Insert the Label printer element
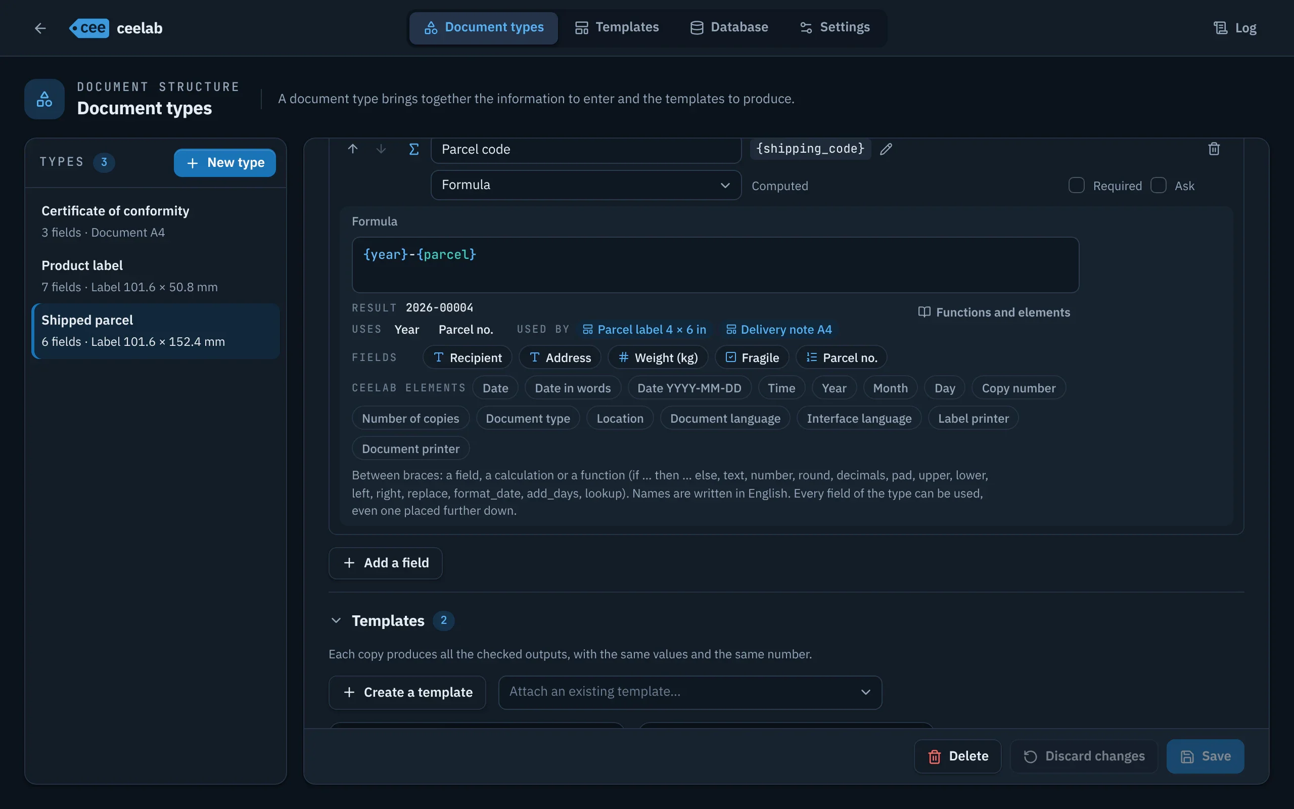 pos(973,419)
